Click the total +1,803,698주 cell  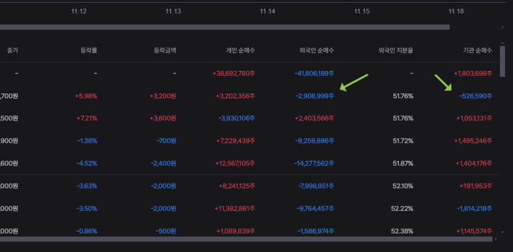pyautogui.click(x=473, y=73)
